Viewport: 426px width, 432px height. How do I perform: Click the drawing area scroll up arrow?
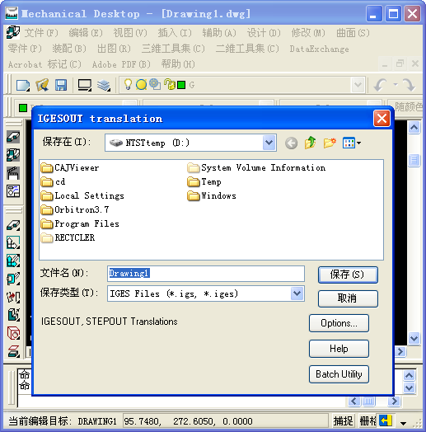[x=414, y=127]
